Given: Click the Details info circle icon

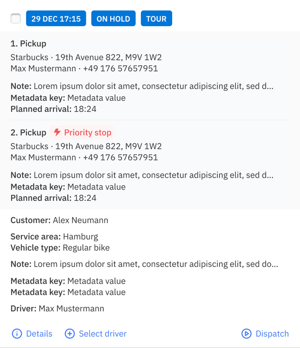Looking at the screenshot, I should 17,333.
